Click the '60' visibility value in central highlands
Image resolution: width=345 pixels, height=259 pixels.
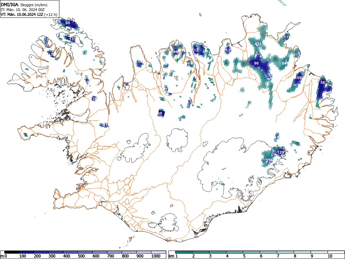pyautogui.click(x=160, y=113)
